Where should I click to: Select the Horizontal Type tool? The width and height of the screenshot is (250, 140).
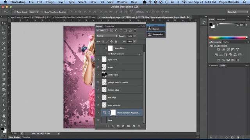pyautogui.click(x=4, y=100)
